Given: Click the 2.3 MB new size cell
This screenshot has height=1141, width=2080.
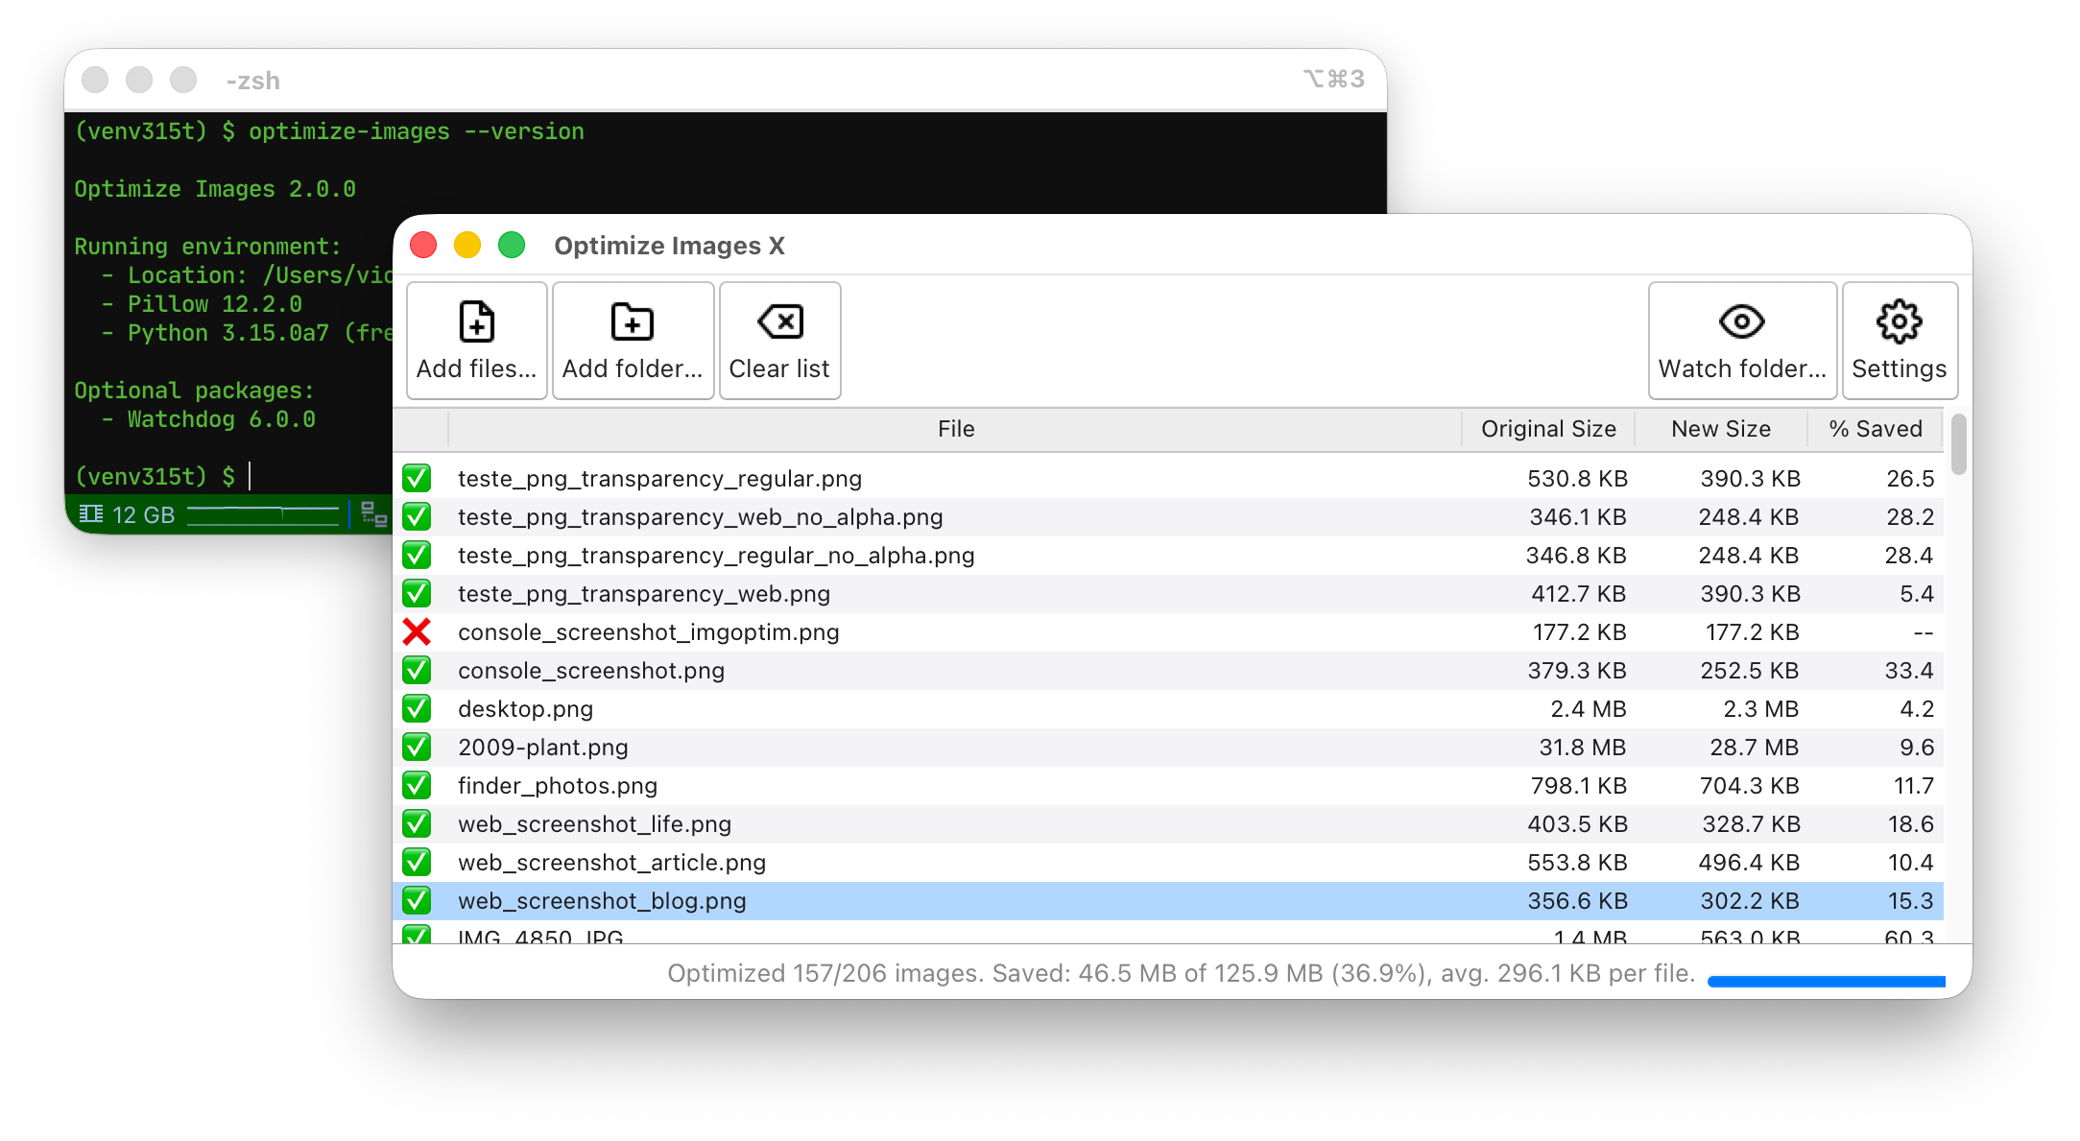Looking at the screenshot, I should [x=1761, y=709].
